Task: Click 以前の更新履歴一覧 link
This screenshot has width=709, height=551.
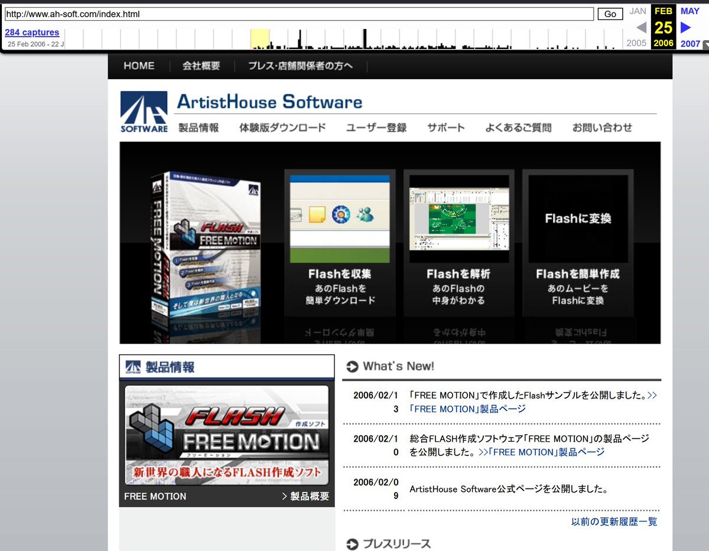Action: (614, 521)
